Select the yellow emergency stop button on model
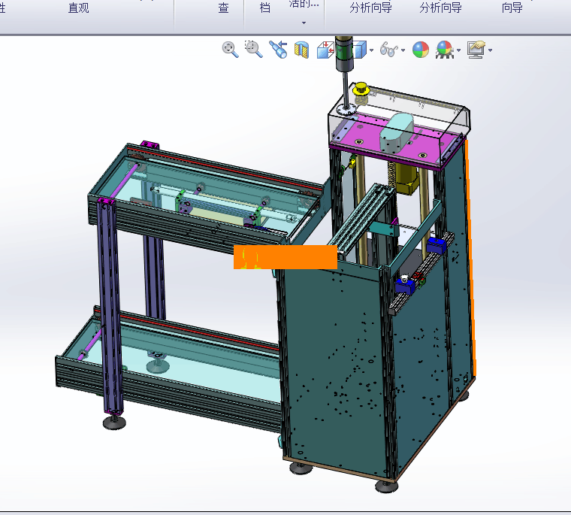The height and width of the screenshot is (515, 571). pyautogui.click(x=361, y=89)
